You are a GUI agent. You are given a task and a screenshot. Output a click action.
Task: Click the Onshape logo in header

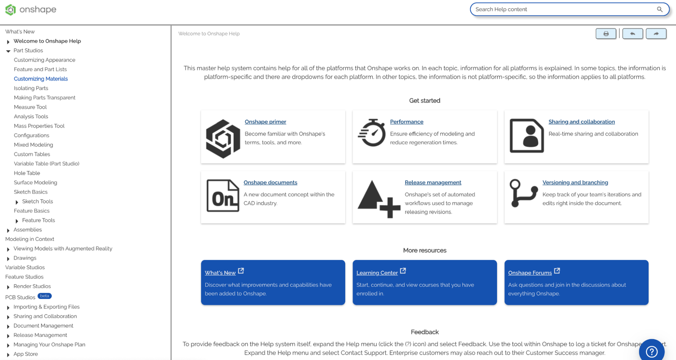[31, 9]
